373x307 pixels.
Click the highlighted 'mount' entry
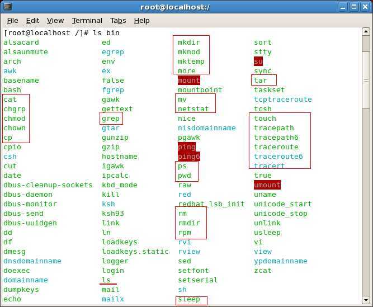point(189,81)
